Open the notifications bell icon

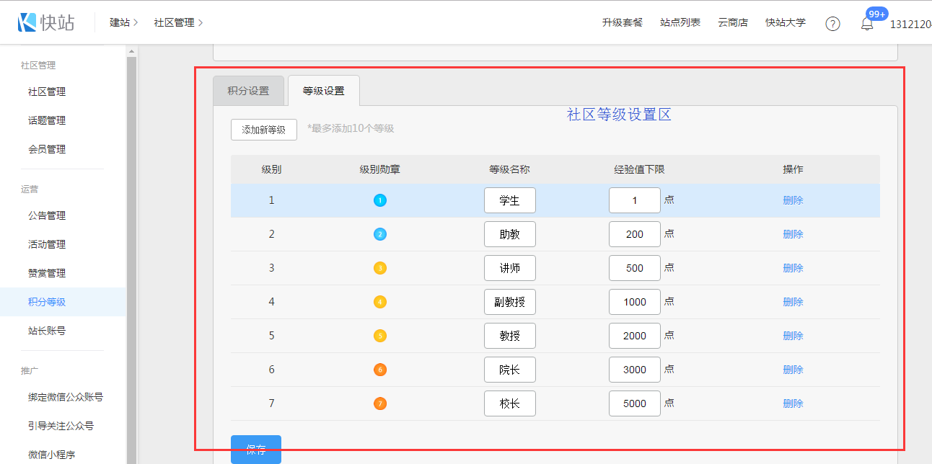click(867, 24)
